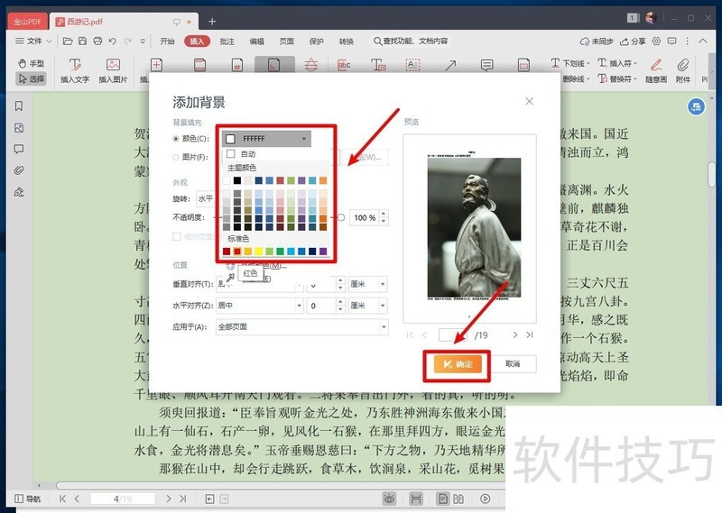Open the bookmark panel in left sidebar
This screenshot has height=513, width=722.
(18, 106)
